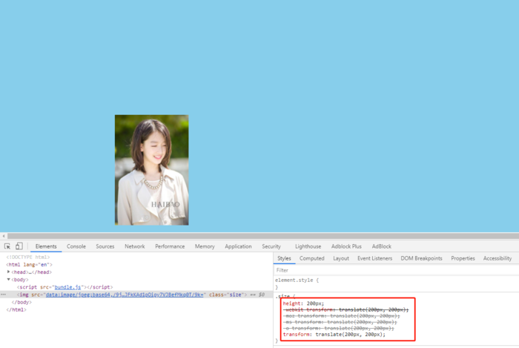Focus the styles Filter input field

(x=396, y=270)
